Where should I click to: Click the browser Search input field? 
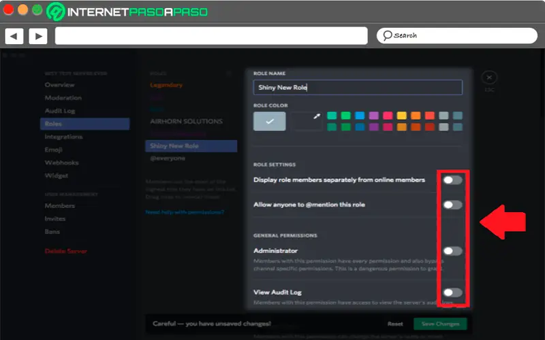(456, 35)
